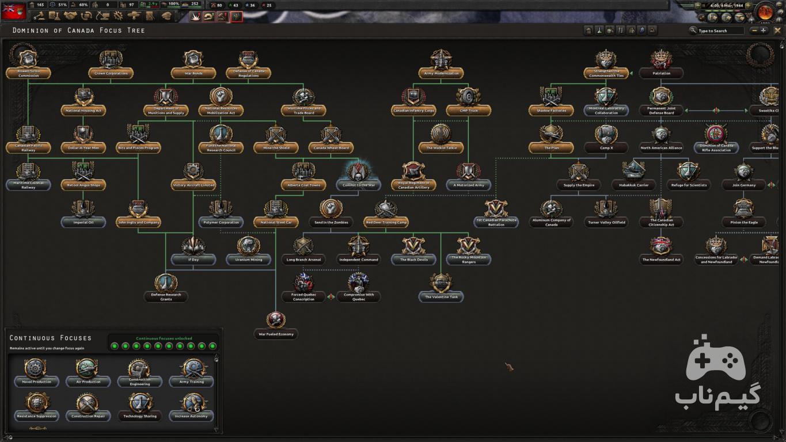
Task: Zoom out the focus tree with minus
Action: (754, 31)
